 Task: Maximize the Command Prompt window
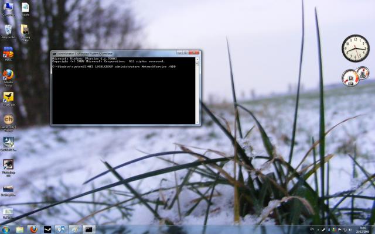pos(186,53)
